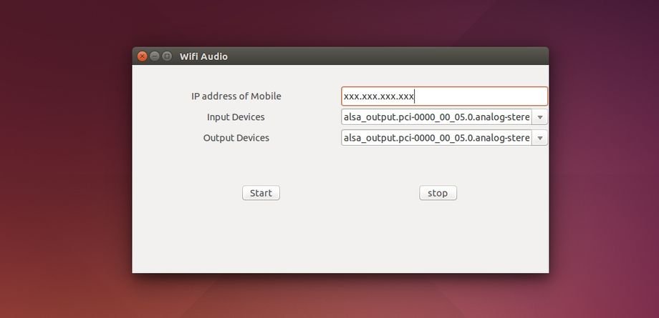Viewport: 659px width, 318px height.
Task: Click blank space between Start and stop
Action: click(x=349, y=193)
